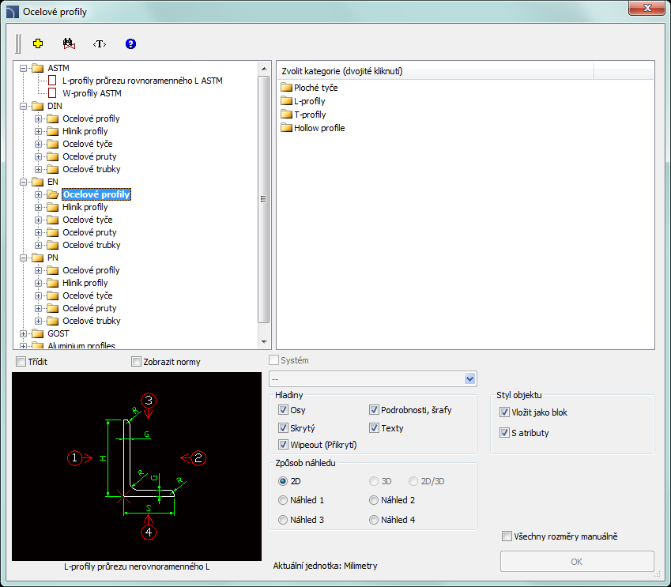Click the <T> text toolbar icon

tap(100, 43)
